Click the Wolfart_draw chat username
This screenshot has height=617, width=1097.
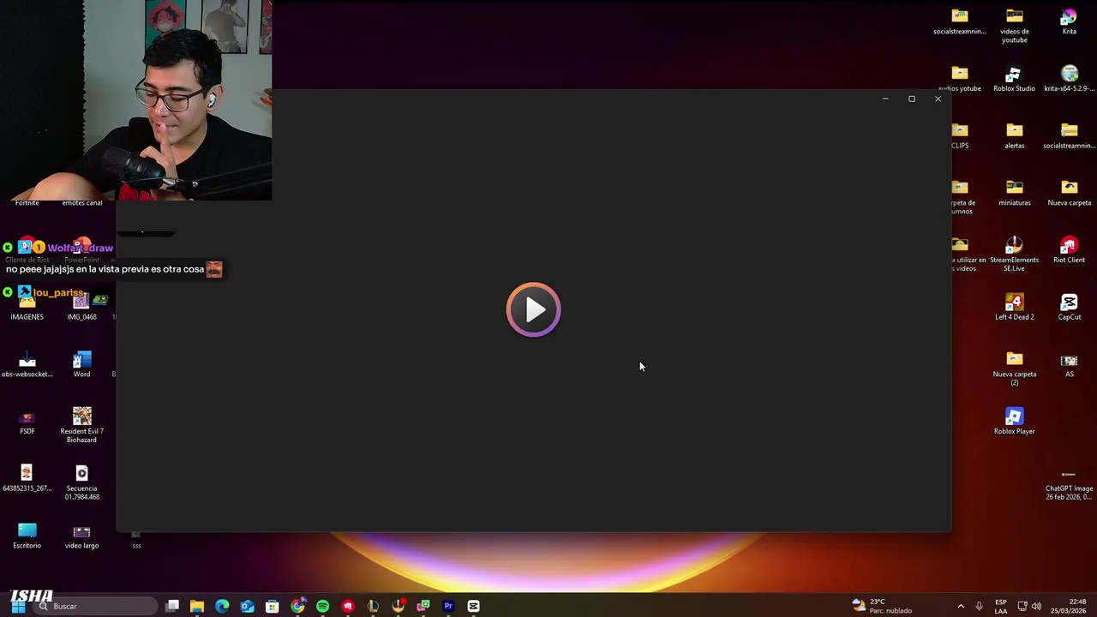point(81,248)
